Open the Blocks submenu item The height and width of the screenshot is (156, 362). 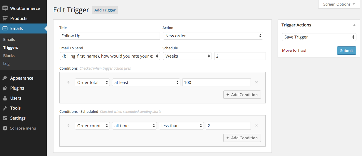click(9, 56)
